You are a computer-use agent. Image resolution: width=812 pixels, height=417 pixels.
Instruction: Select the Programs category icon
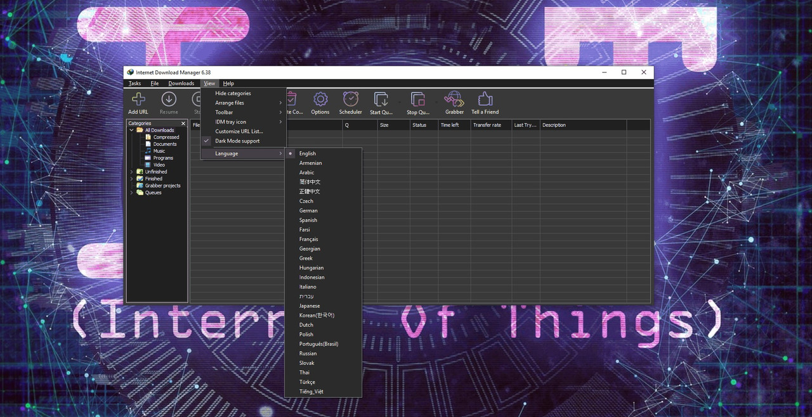click(x=148, y=158)
